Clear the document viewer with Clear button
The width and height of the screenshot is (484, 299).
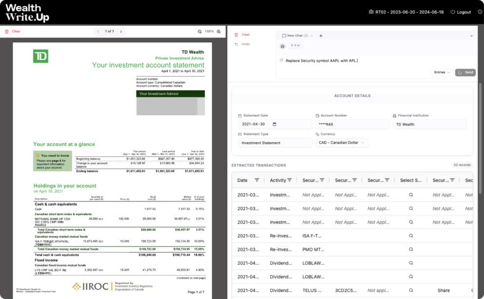pos(13,31)
